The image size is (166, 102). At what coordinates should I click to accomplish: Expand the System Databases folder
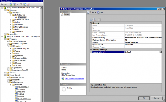(x=8, y=41)
